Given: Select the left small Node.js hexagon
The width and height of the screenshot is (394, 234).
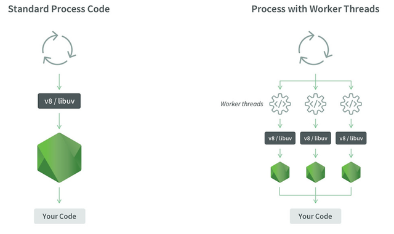Looking at the screenshot, I should [x=280, y=172].
